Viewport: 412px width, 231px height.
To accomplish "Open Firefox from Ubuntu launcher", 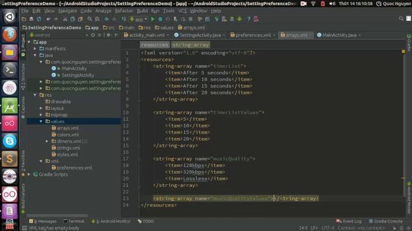I will (x=10, y=34).
